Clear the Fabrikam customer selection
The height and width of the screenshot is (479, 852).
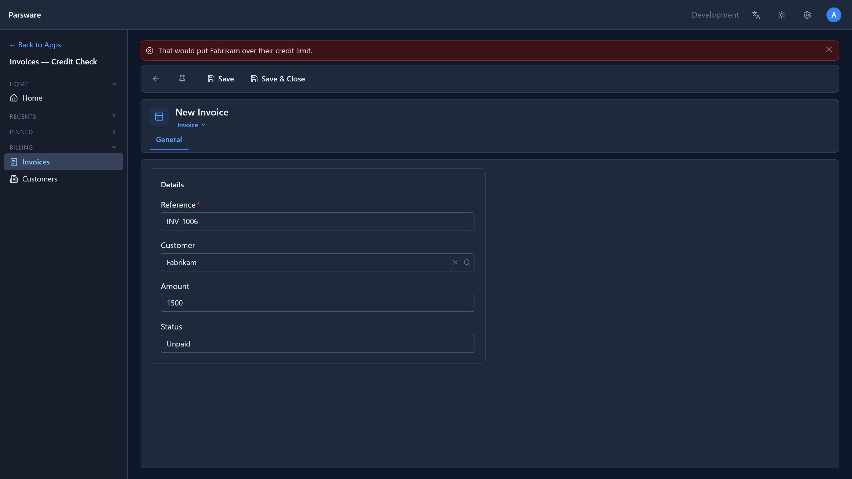point(455,262)
